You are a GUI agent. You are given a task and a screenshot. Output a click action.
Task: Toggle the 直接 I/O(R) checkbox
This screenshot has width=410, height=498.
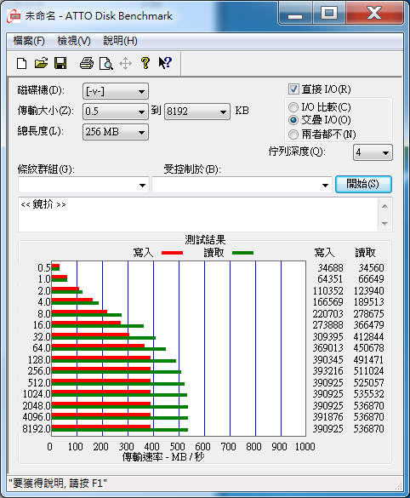pos(293,89)
